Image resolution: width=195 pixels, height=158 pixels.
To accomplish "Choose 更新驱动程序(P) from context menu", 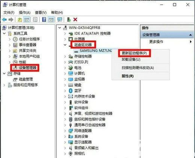I will 134,53.
